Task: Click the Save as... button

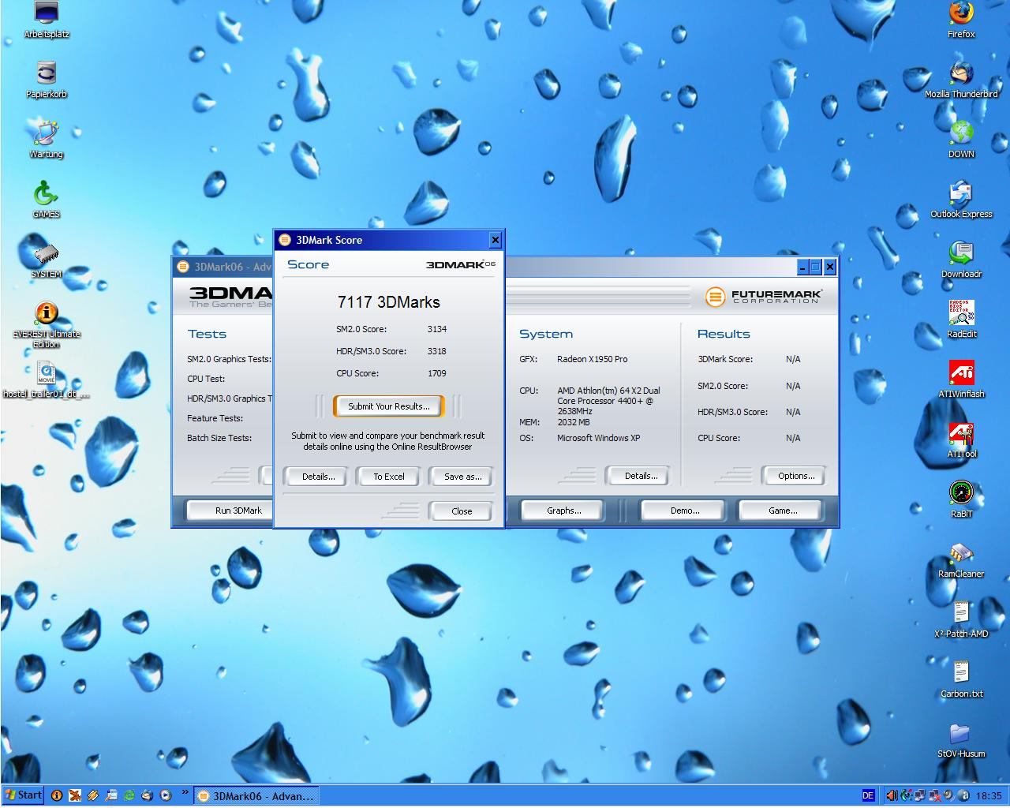Action: click(462, 477)
